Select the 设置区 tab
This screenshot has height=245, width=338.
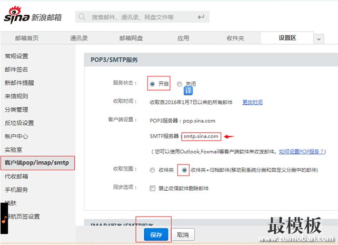coord(287,38)
